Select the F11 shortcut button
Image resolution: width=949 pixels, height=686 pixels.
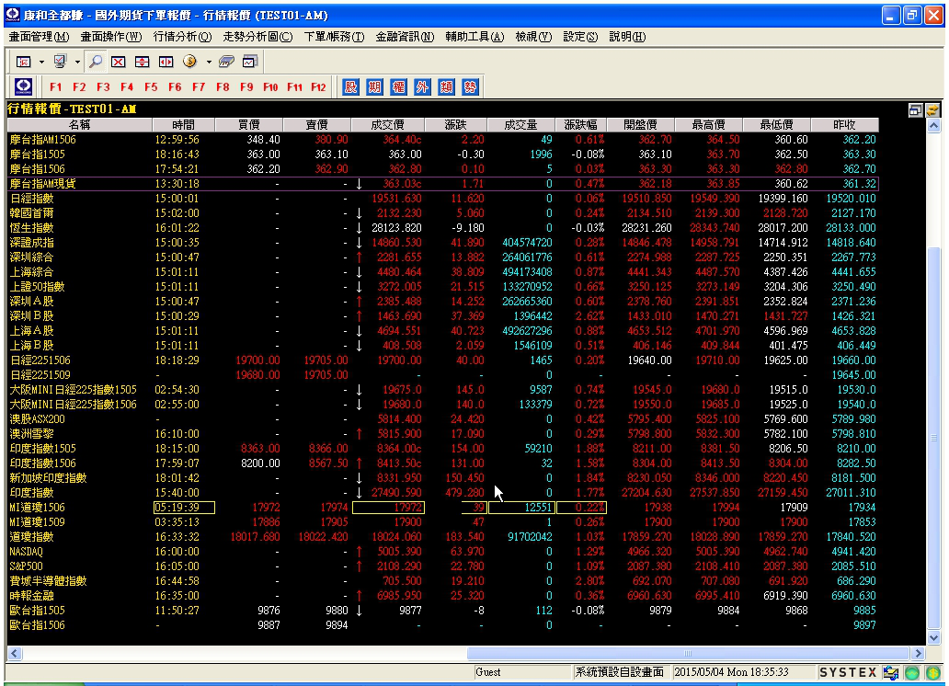[x=295, y=87]
